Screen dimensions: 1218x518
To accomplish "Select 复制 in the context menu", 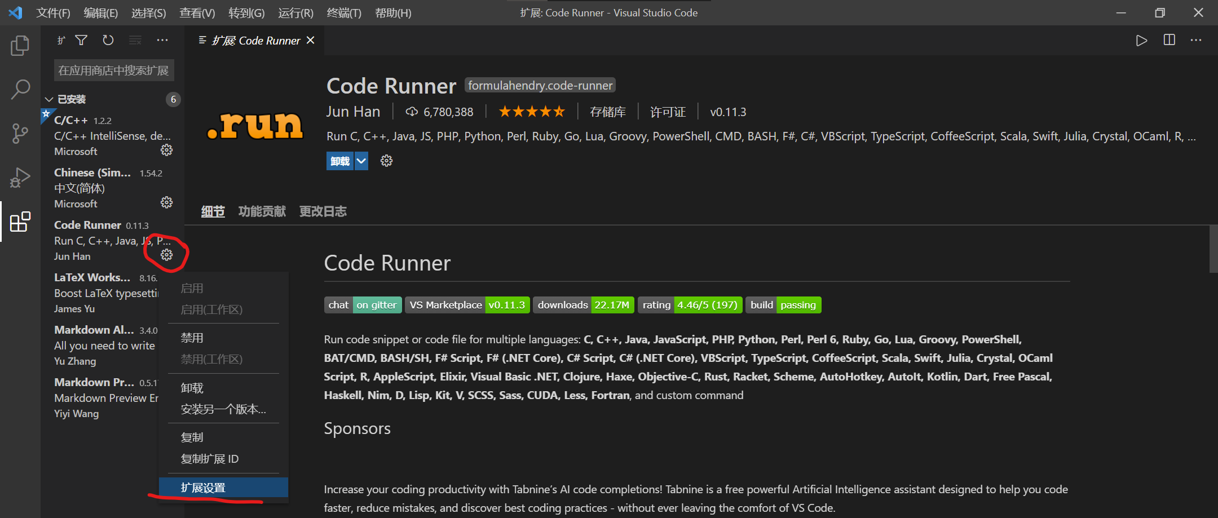I will (x=224, y=437).
